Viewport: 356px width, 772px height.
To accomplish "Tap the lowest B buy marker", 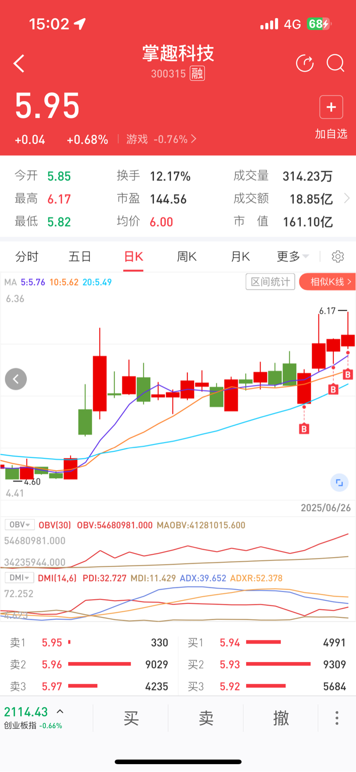I will (304, 428).
